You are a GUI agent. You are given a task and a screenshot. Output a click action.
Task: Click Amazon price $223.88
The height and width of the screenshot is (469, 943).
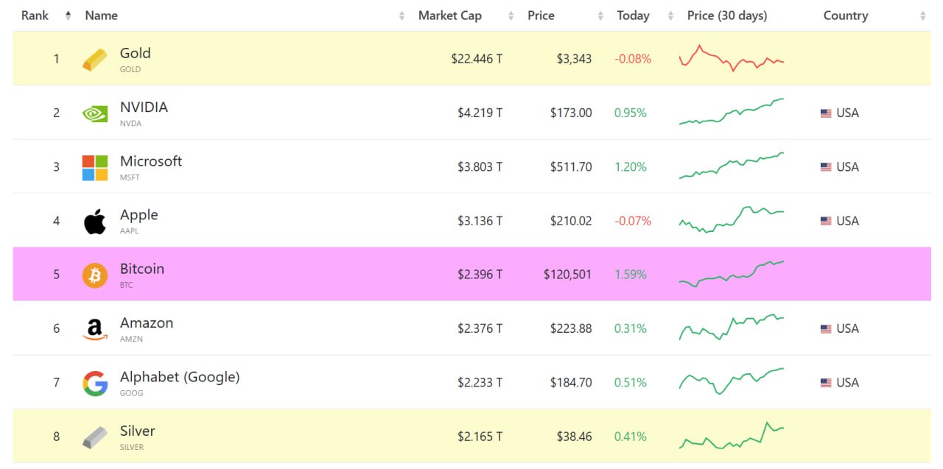click(x=571, y=329)
